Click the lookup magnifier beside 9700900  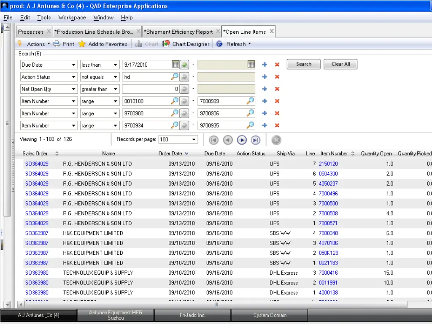(x=175, y=113)
